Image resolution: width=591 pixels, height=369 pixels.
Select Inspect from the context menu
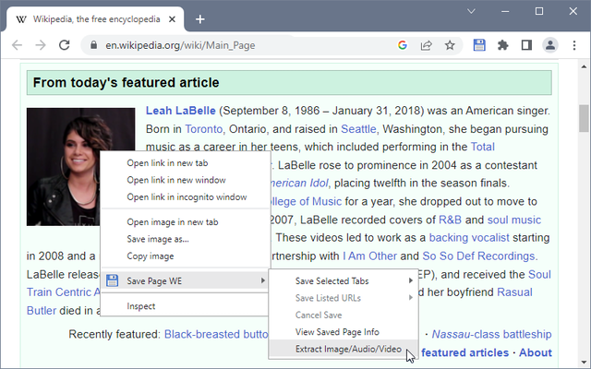click(x=185, y=306)
